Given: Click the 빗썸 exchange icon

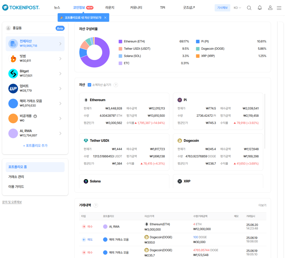Looking at the screenshot, I should pyautogui.click(x=13, y=59).
